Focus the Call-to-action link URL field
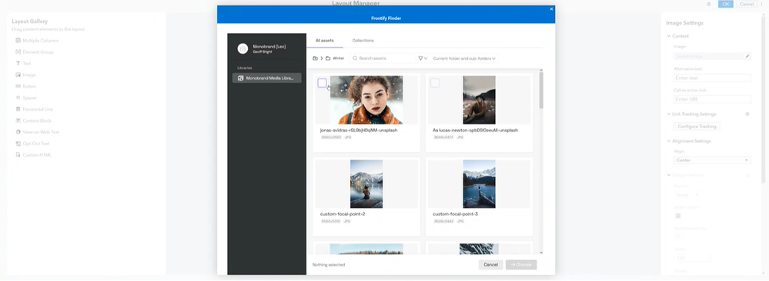This screenshot has height=281, width=769. (x=712, y=99)
